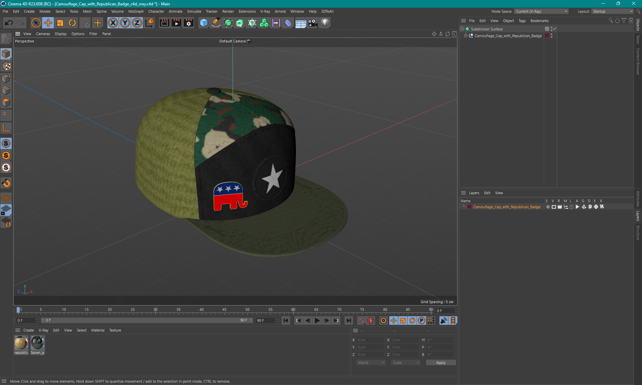Image resolution: width=642 pixels, height=385 pixels.
Task: Open the Scale mode dropdown
Action: click(406, 363)
